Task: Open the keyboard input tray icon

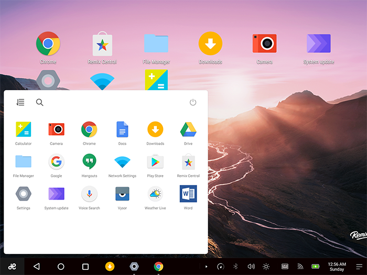Action: 285,266
